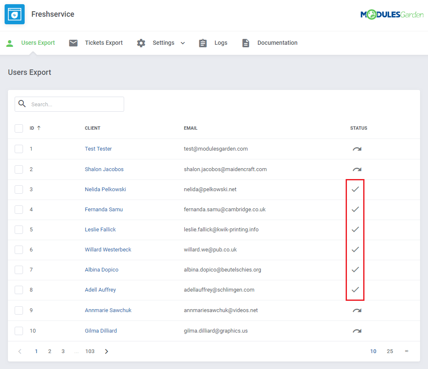This screenshot has height=369, width=428.
Task: Click the search magnifier icon
Action: tap(22, 104)
